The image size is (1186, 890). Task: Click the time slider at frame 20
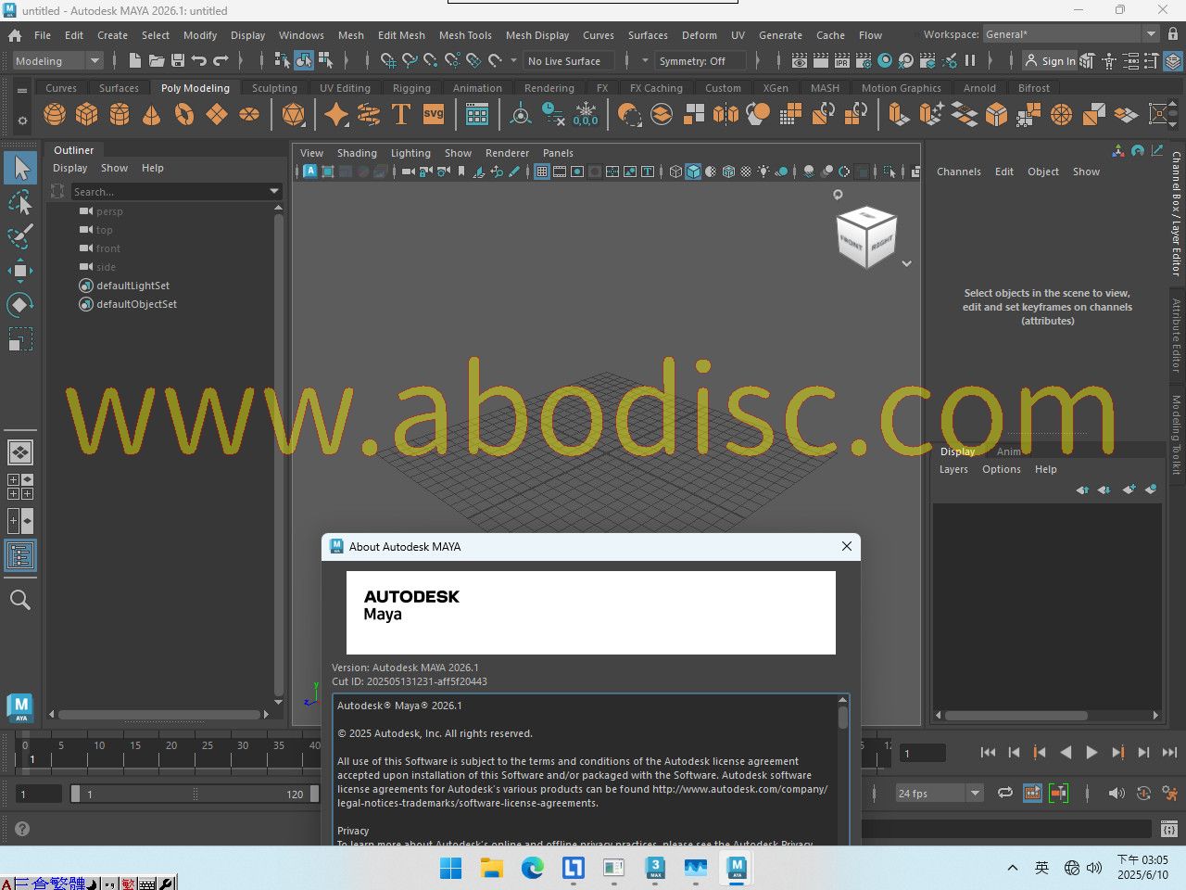click(x=171, y=752)
